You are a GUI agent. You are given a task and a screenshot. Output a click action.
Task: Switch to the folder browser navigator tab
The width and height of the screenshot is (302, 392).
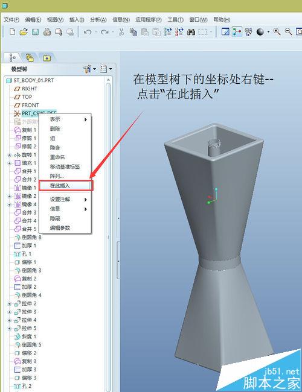[30, 58]
